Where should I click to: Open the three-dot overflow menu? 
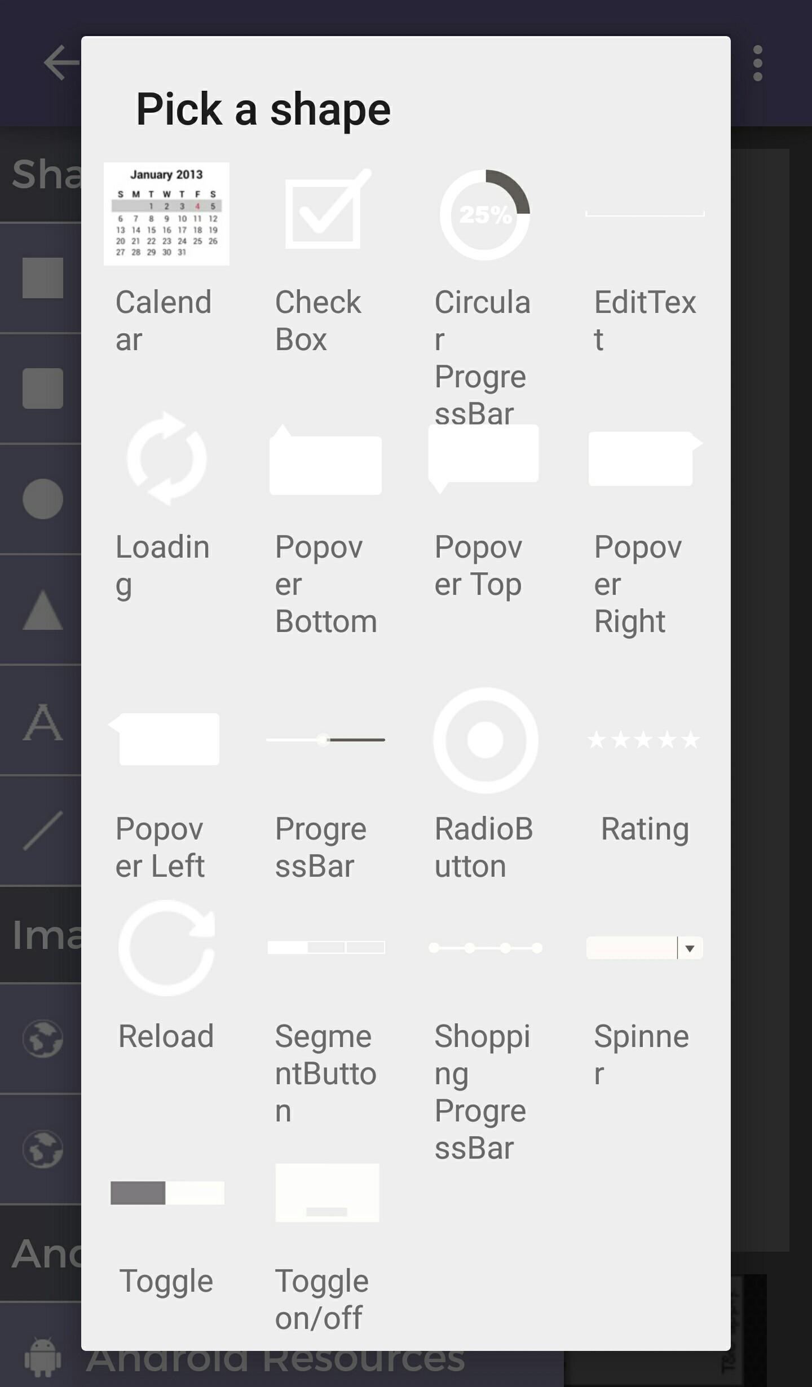tap(757, 63)
